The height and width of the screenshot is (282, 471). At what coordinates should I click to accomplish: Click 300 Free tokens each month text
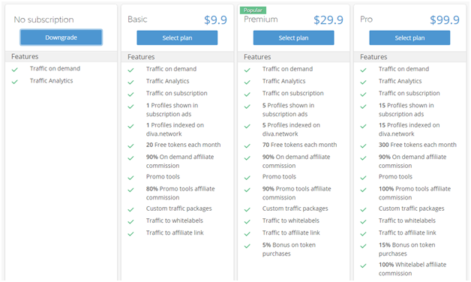coord(418,145)
